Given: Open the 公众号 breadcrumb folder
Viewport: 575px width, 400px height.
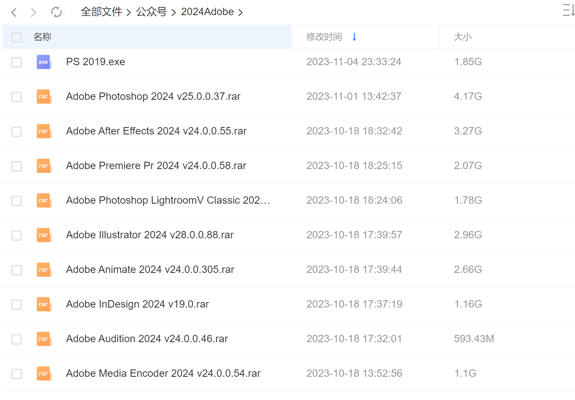Looking at the screenshot, I should coord(152,12).
